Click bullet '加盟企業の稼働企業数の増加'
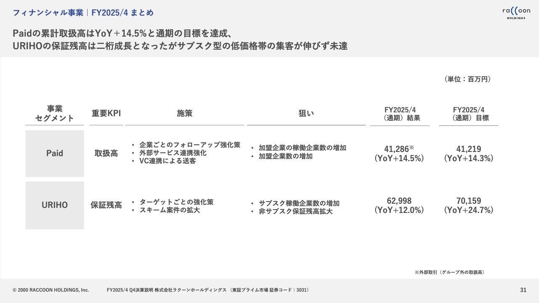The height and width of the screenshot is (303, 539). click(302, 148)
